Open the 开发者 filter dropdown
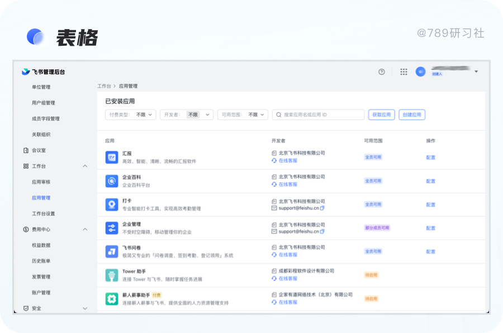 coord(187,115)
